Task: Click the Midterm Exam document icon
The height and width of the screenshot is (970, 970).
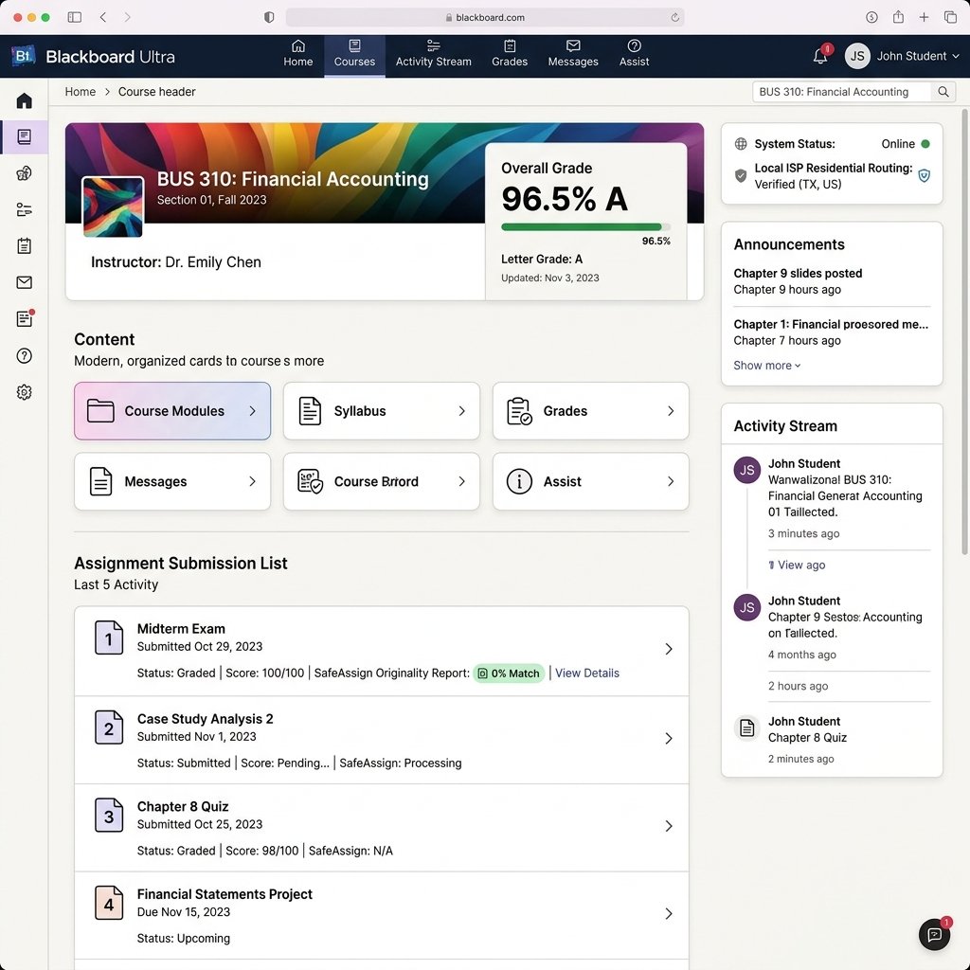Action: pos(109,638)
